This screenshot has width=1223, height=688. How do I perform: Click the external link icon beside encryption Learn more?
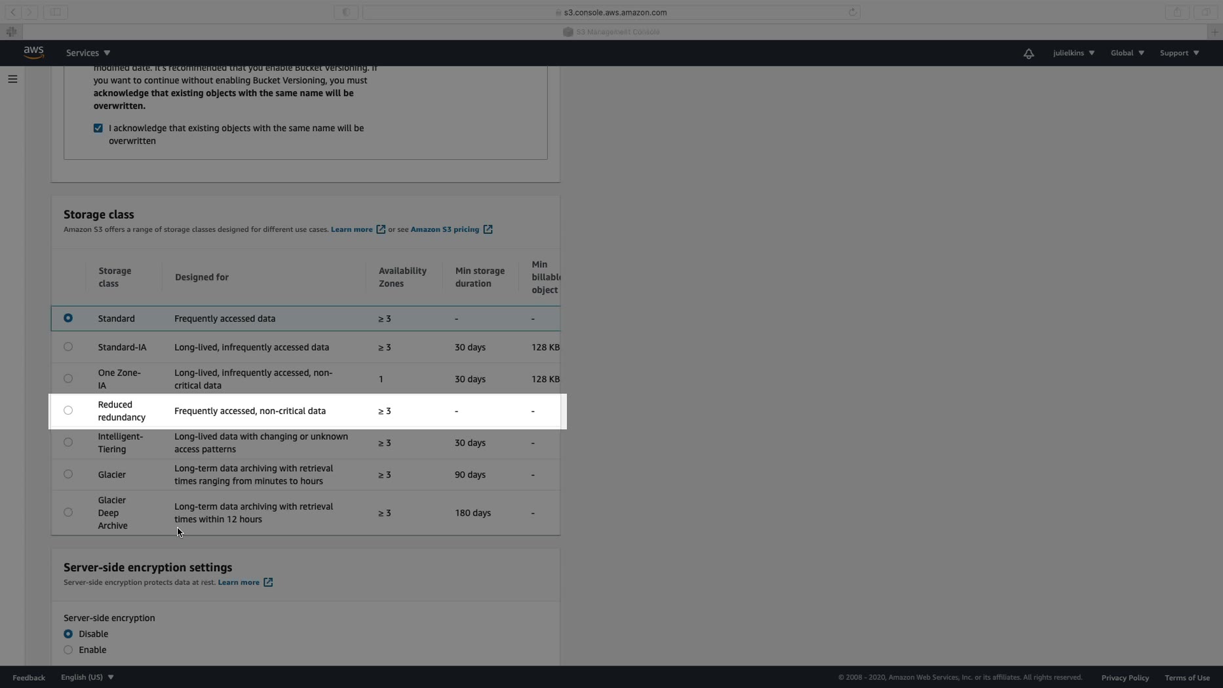[x=268, y=583]
